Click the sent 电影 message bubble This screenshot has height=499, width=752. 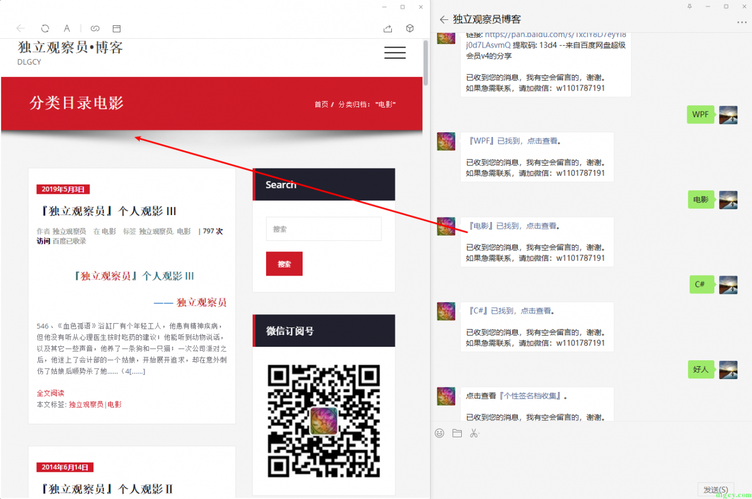pos(701,200)
